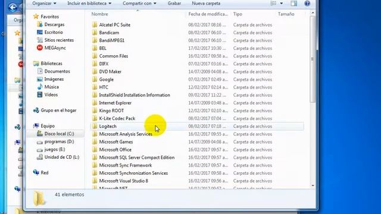This screenshot has height=214, width=381.
Task: Select juegos (E:) drive
Action: coord(54,149)
